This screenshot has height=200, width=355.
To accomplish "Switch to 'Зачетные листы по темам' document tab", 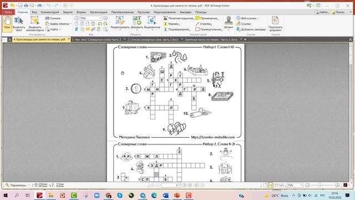I will (x=211, y=39).
